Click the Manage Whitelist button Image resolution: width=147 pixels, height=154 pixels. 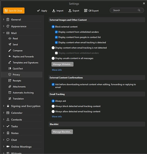[x=62, y=64]
